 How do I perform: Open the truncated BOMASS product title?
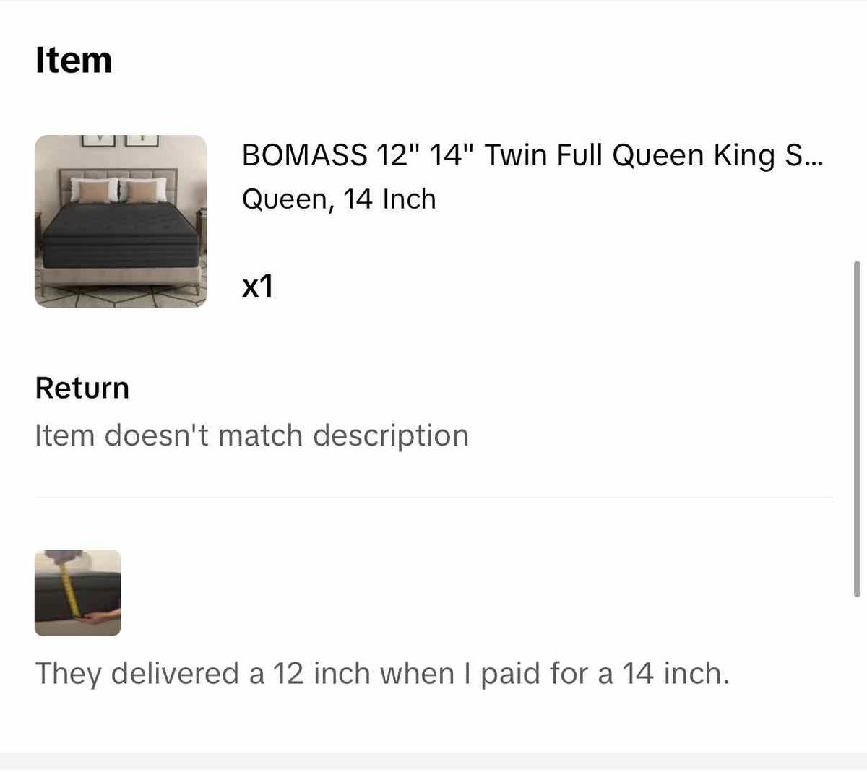pyautogui.click(x=532, y=155)
